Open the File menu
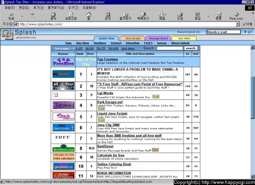 (10, 8)
